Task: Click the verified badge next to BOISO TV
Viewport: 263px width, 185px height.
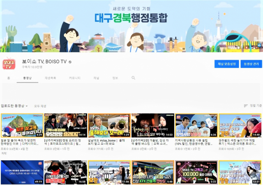Action: (70, 62)
